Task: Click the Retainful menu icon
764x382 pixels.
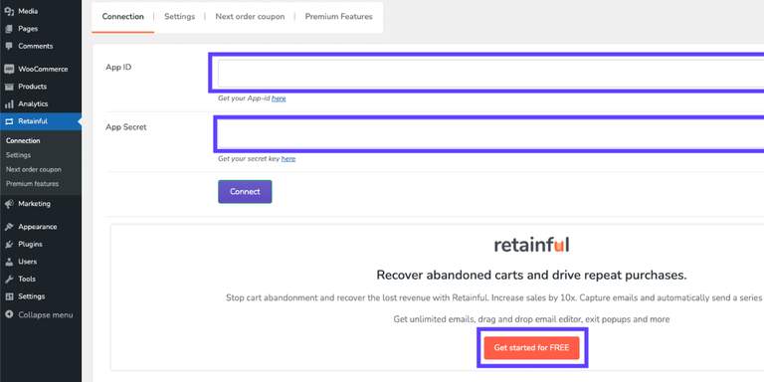Action: tap(9, 121)
